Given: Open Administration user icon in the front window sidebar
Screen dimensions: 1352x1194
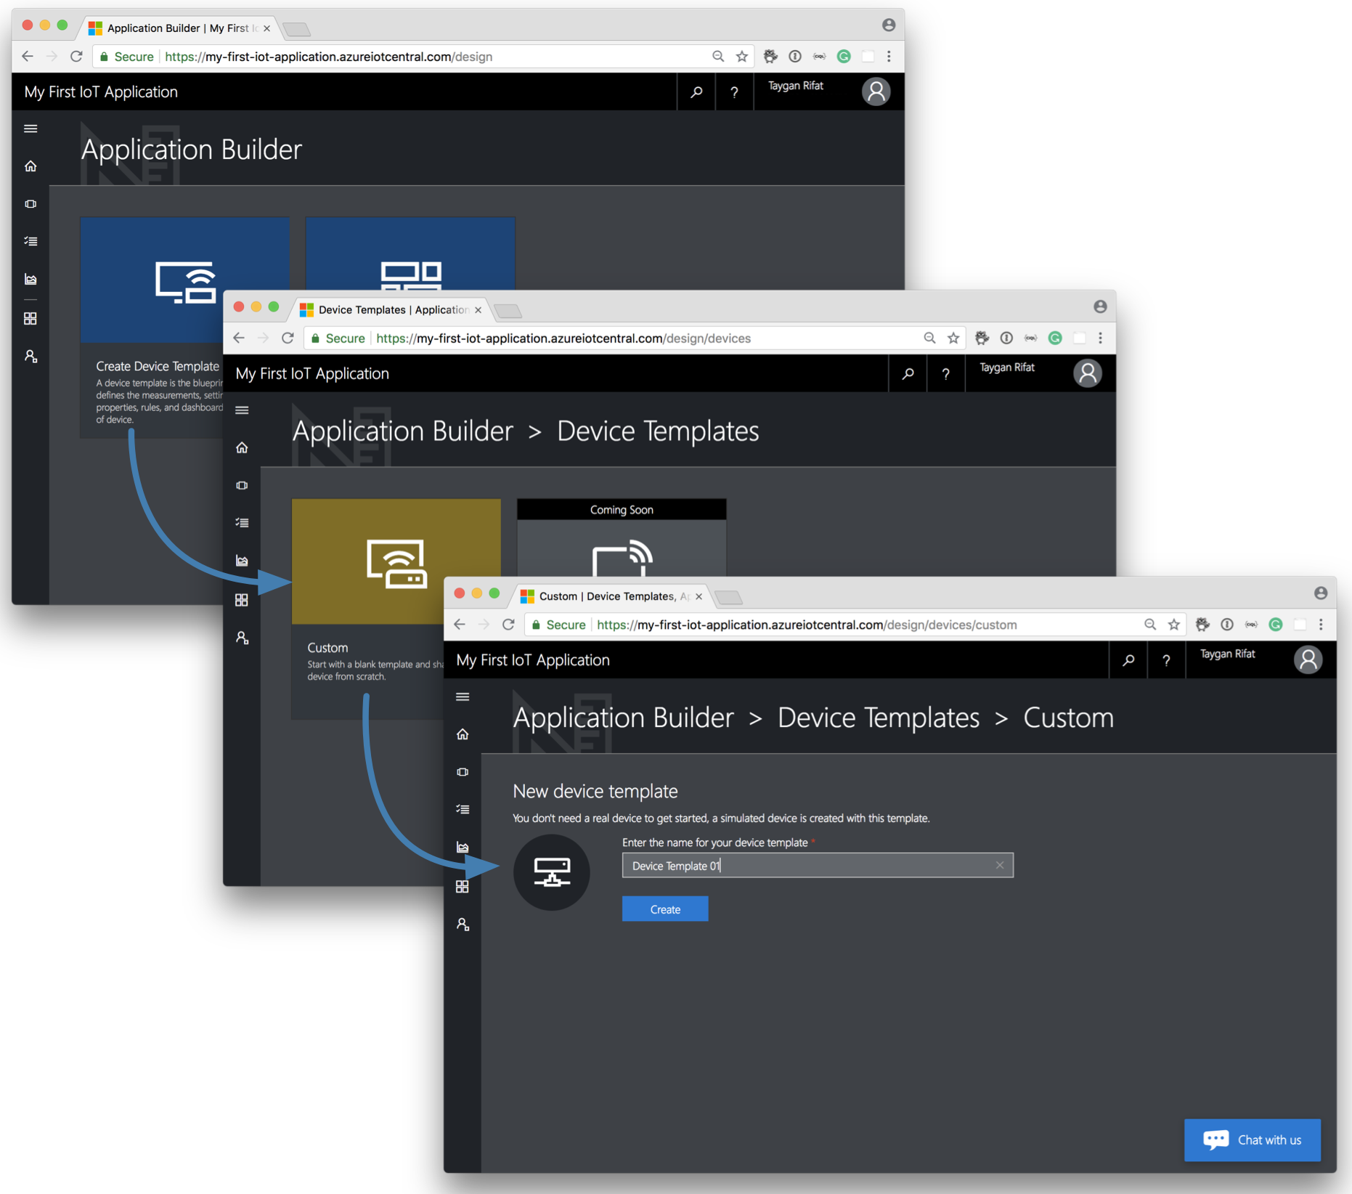Looking at the screenshot, I should pos(463,924).
